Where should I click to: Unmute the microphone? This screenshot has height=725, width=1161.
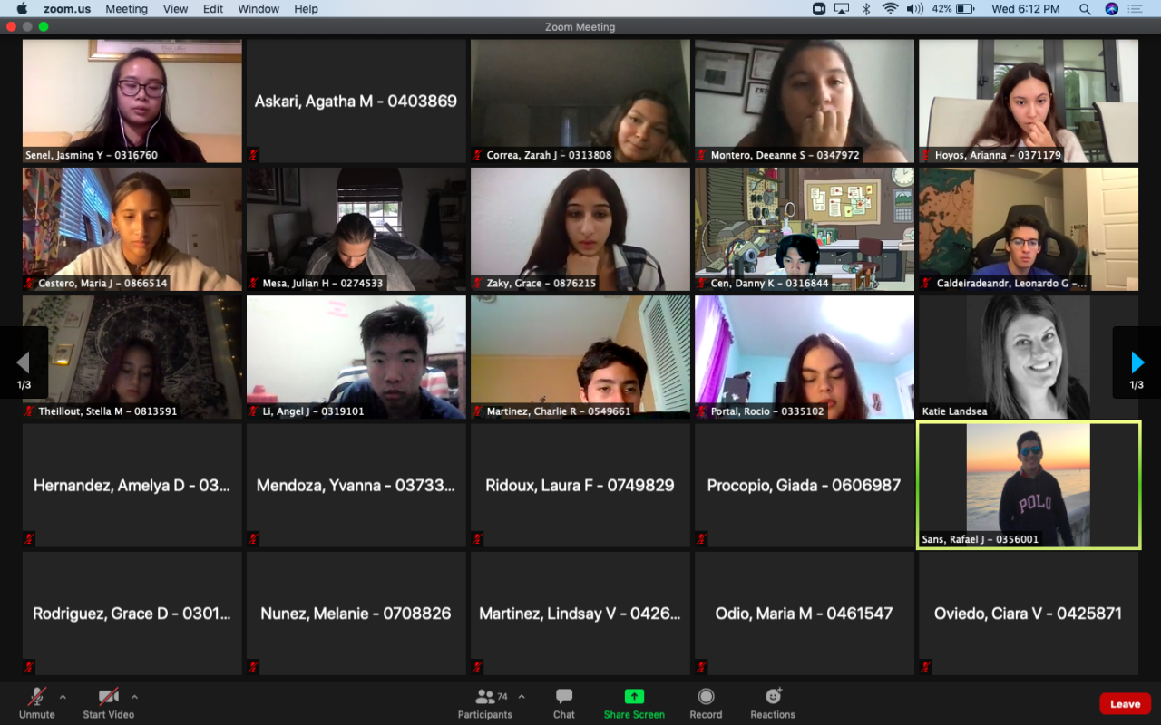[x=37, y=702]
